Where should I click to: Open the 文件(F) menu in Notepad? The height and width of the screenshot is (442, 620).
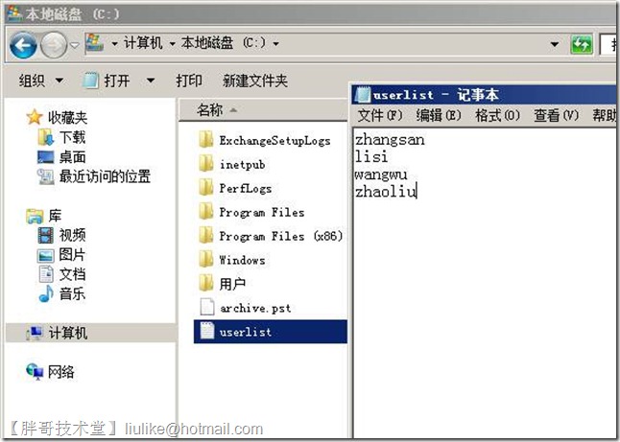pos(380,115)
